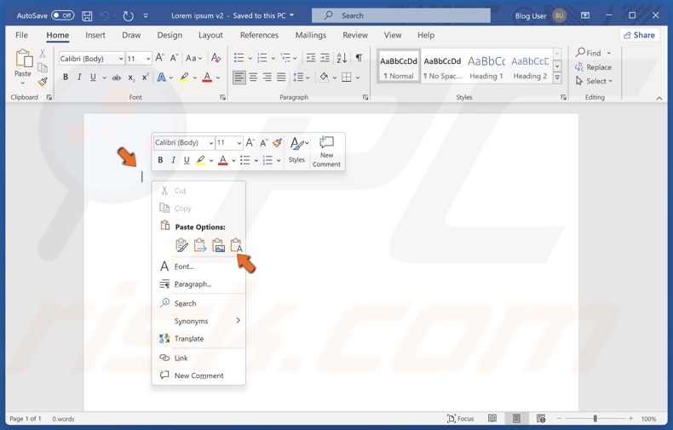
Task: Open the Borders dropdown arrow
Action: coord(358,77)
